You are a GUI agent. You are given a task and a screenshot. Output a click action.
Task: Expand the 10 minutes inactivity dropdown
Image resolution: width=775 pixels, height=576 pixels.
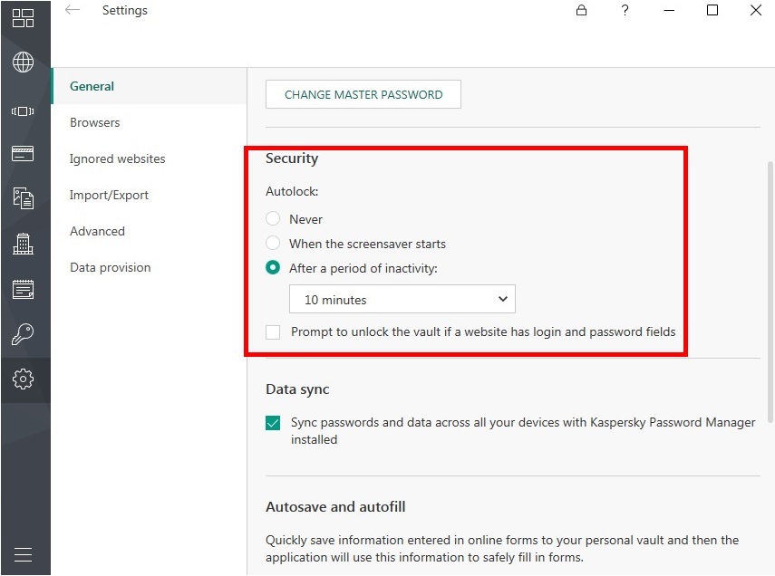click(402, 299)
